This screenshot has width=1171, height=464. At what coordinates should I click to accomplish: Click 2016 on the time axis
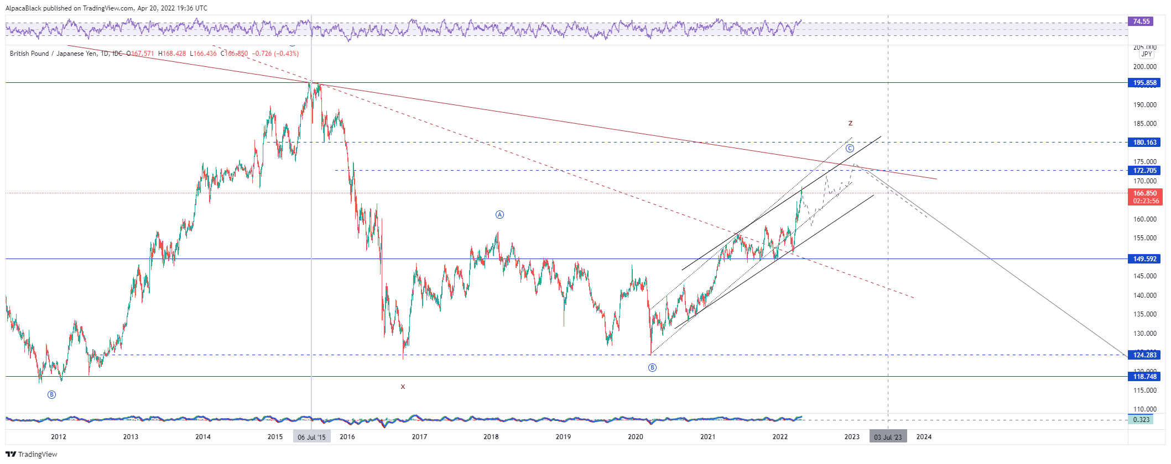347,437
